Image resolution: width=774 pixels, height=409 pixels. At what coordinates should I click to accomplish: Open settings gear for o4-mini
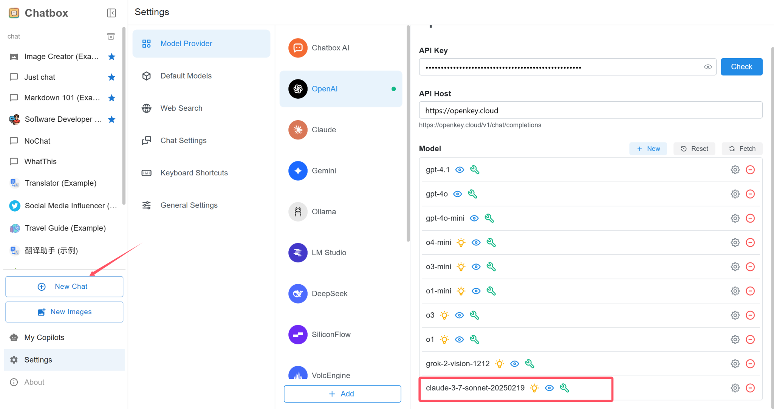pyautogui.click(x=735, y=242)
